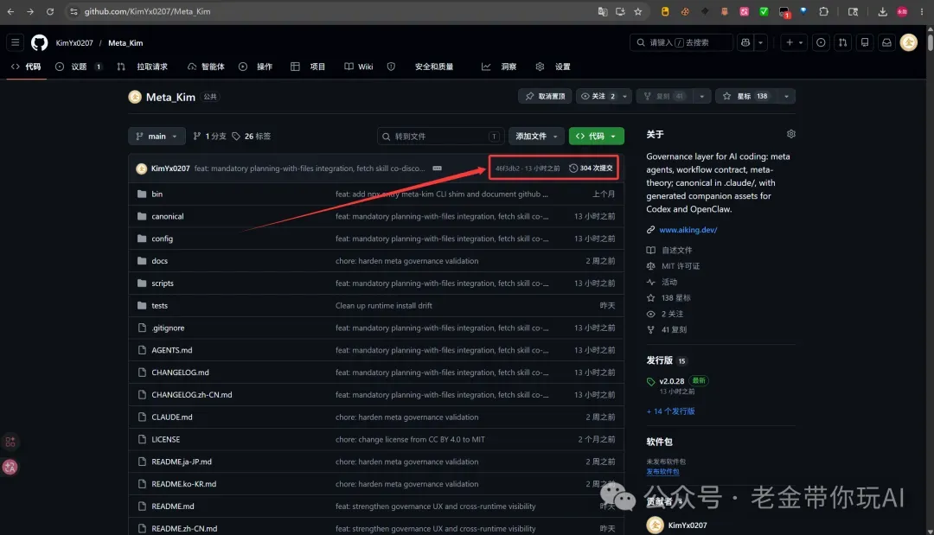This screenshot has height=535, width=934.
Task: Open the translate page icon
Action: click(x=603, y=11)
